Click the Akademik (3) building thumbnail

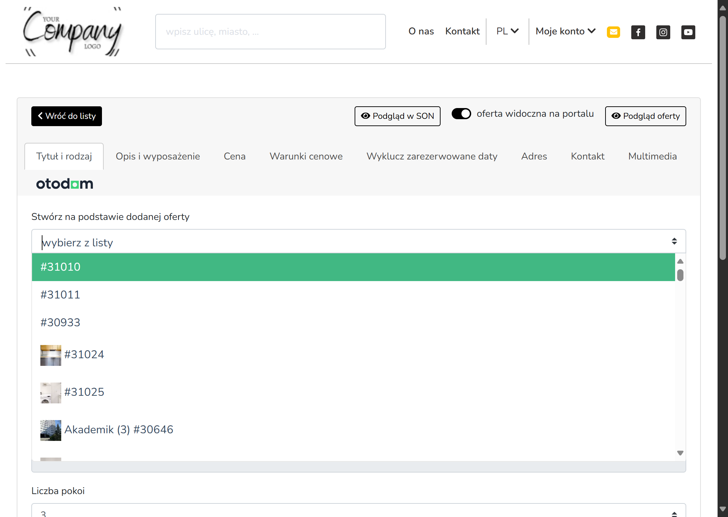point(51,430)
